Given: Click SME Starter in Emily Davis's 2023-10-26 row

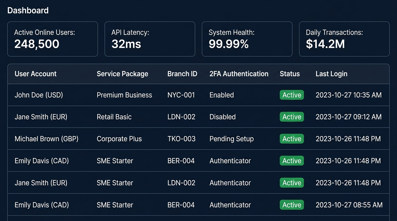Looking at the screenshot, I should click(115, 161).
